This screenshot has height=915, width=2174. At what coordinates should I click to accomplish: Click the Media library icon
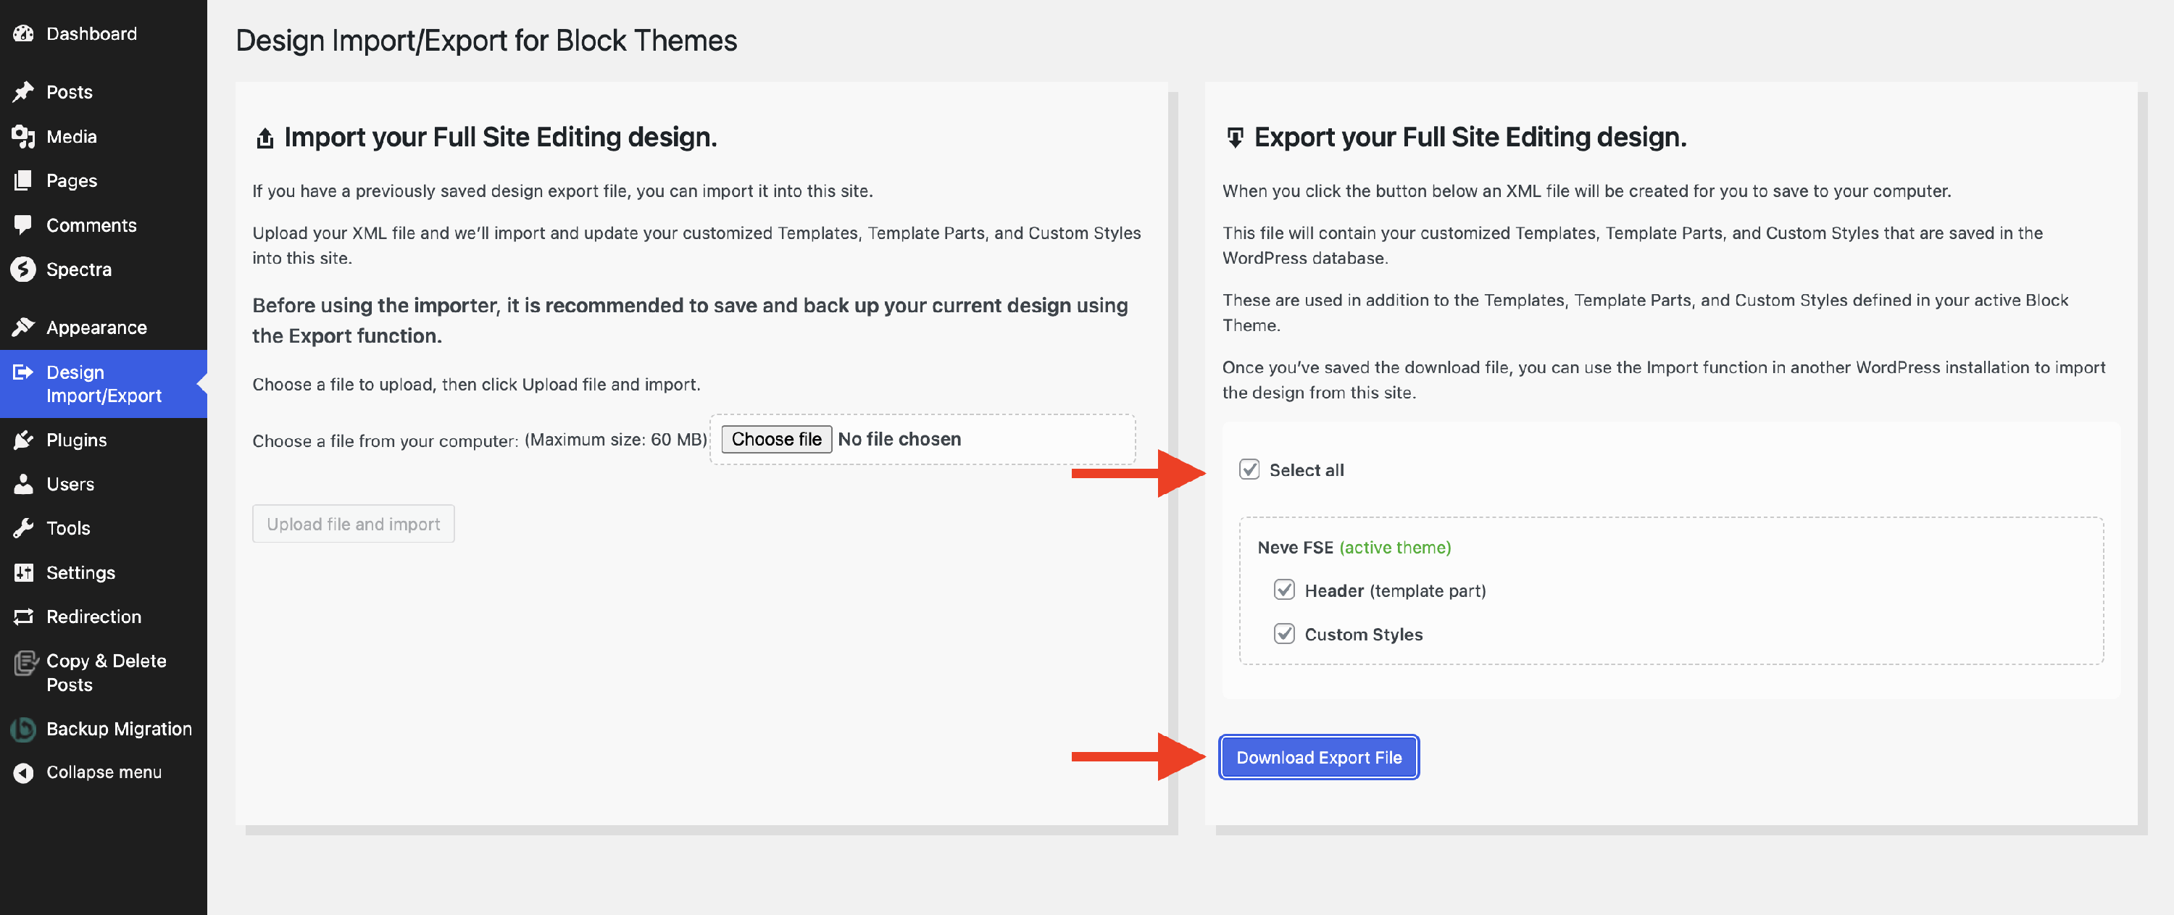click(22, 137)
